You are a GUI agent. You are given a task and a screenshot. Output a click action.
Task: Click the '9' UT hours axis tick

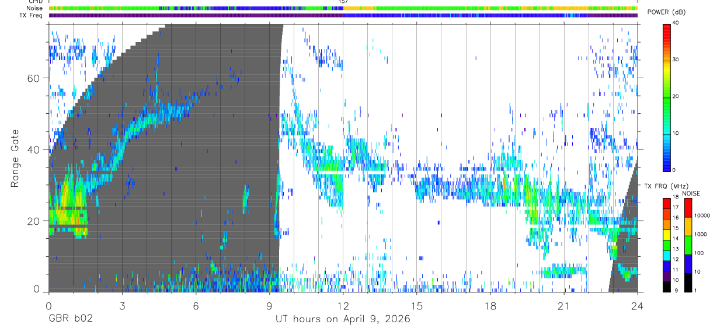(269, 306)
